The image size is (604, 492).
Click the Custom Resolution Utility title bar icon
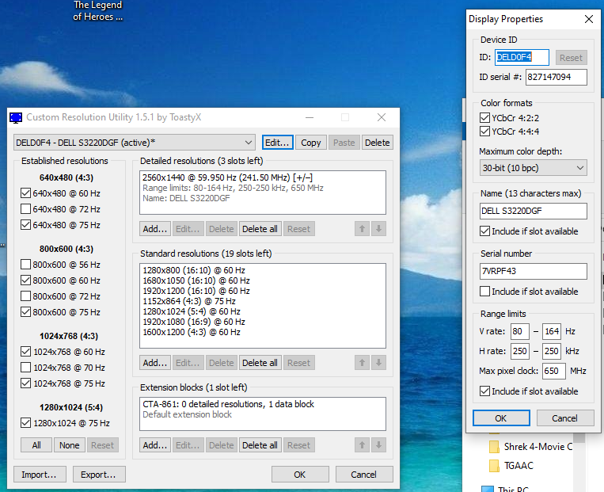16,117
